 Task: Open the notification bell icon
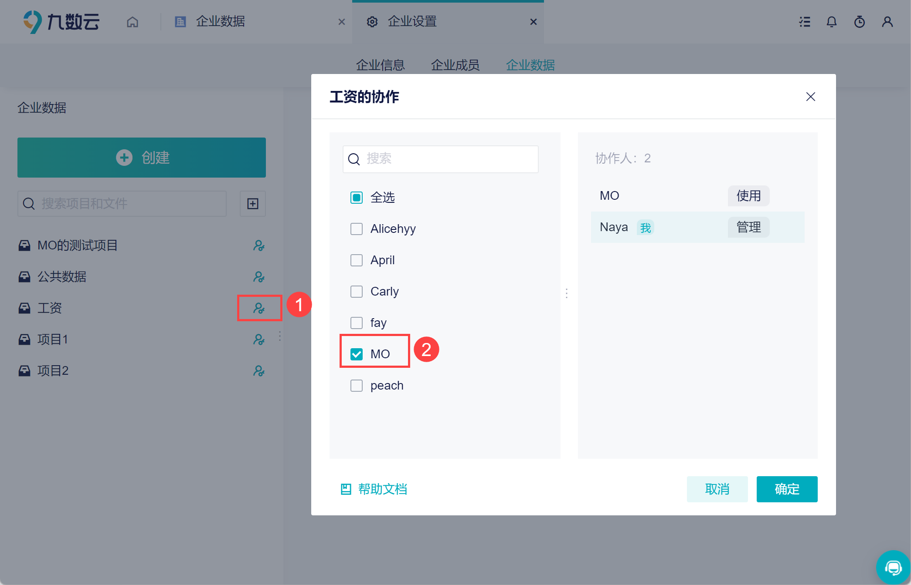point(832,22)
